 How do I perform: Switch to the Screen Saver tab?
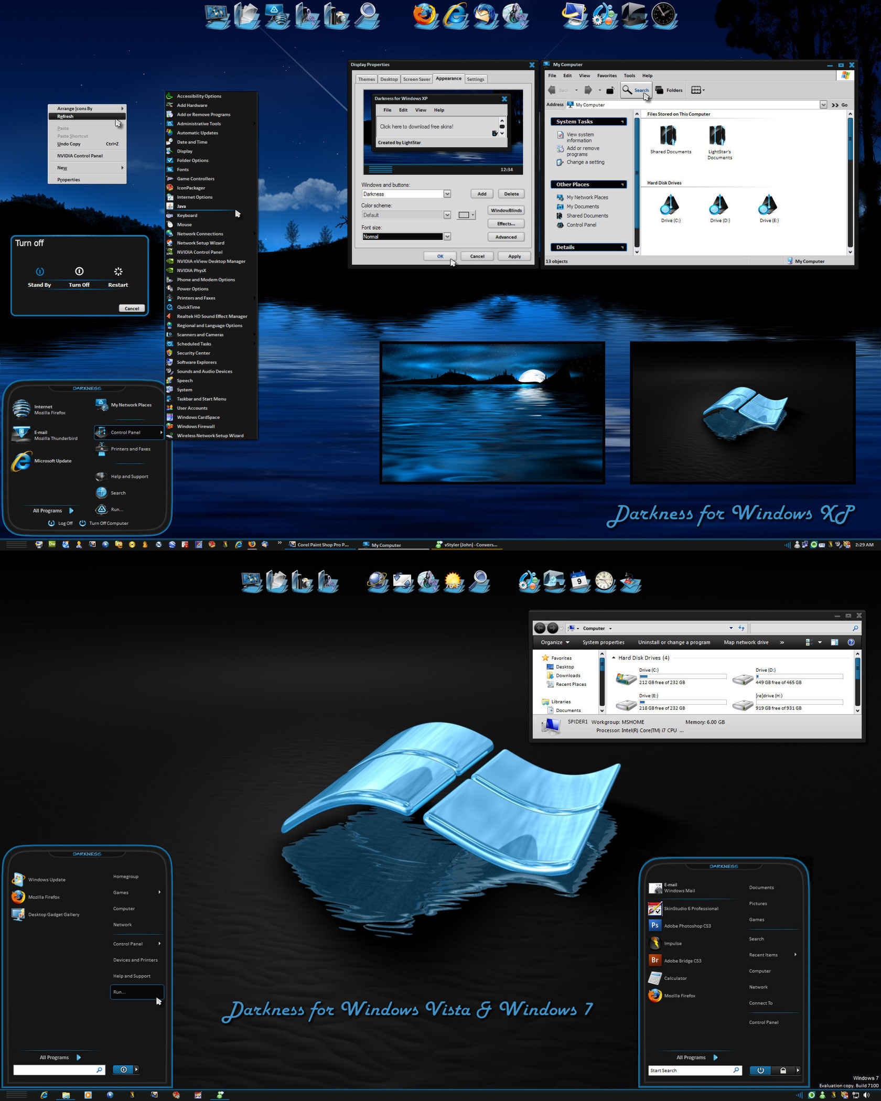(x=416, y=79)
